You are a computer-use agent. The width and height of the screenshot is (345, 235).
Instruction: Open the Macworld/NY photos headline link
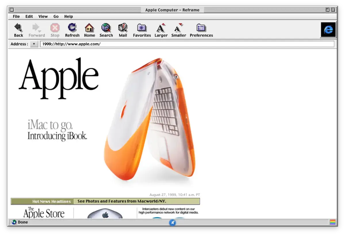[122, 201]
